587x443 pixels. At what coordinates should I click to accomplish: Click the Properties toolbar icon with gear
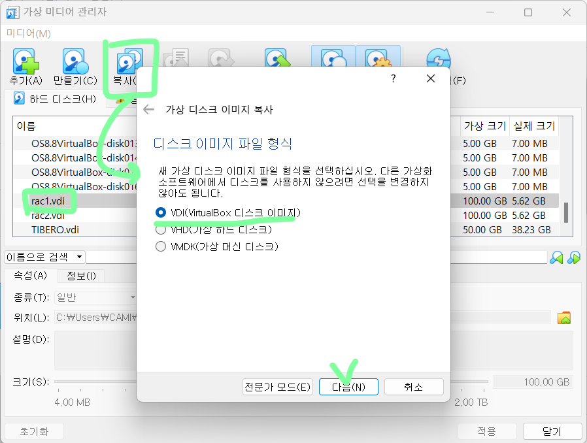pos(378,57)
